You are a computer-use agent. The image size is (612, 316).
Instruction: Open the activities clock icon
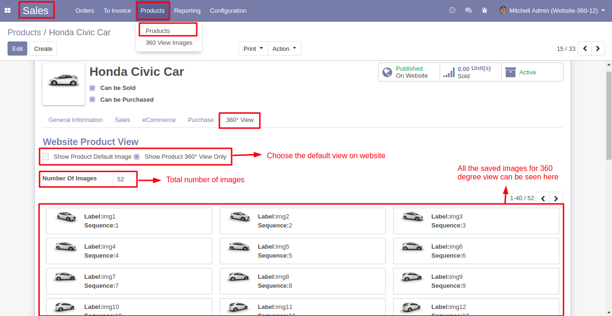click(x=452, y=10)
